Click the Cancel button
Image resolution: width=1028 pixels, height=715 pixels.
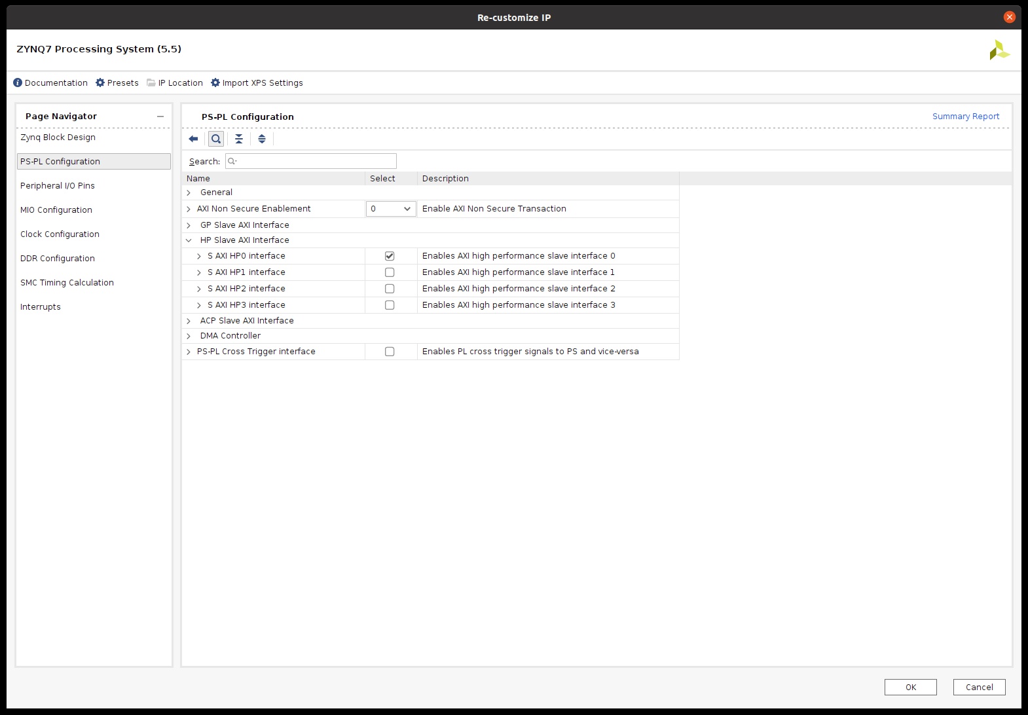click(x=980, y=687)
